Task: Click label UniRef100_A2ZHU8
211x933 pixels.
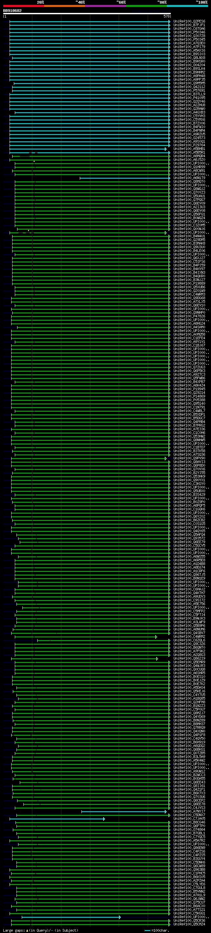Action: [x=189, y=105]
